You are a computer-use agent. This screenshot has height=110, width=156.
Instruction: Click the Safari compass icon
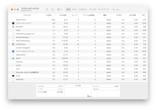[13, 58]
